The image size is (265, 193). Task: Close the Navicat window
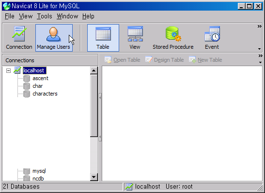(258, 6)
